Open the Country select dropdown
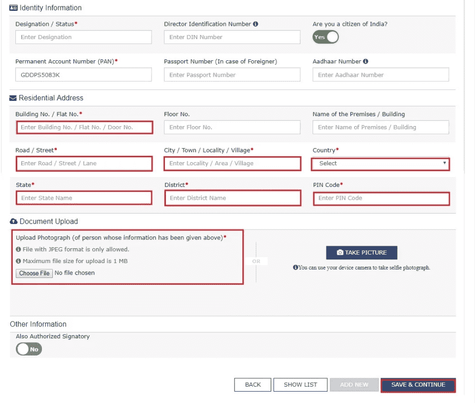The image size is (475, 403). click(x=380, y=164)
